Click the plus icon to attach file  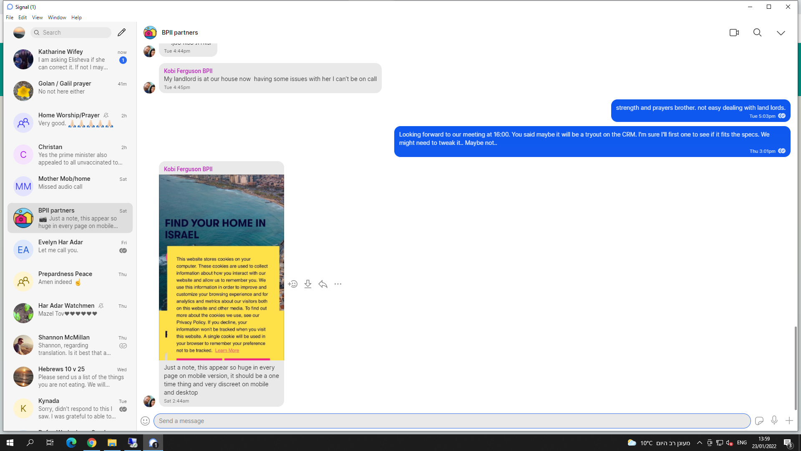pyautogui.click(x=789, y=421)
